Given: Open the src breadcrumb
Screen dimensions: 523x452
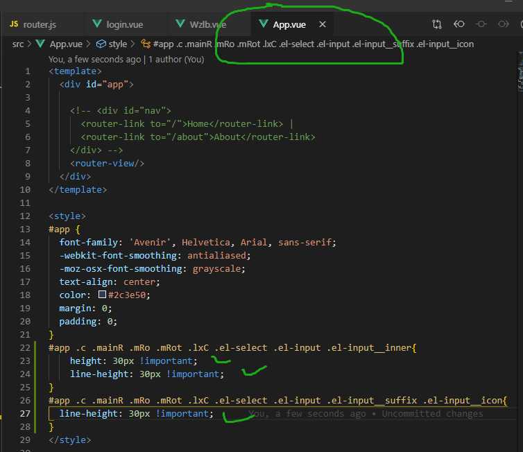Looking at the screenshot, I should coord(17,44).
